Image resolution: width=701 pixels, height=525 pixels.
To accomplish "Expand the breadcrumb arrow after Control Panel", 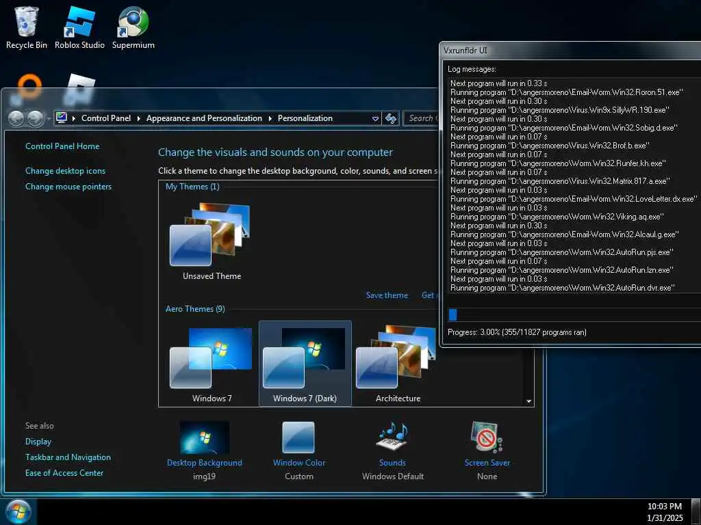I will [138, 118].
